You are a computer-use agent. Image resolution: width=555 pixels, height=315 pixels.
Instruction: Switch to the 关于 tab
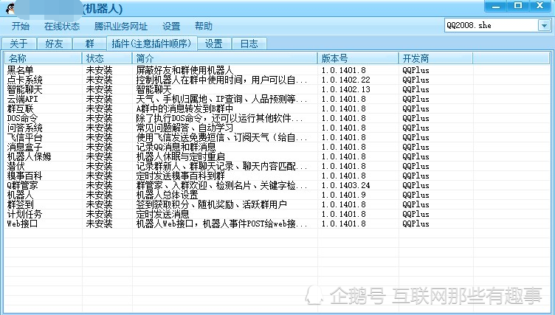tap(18, 44)
